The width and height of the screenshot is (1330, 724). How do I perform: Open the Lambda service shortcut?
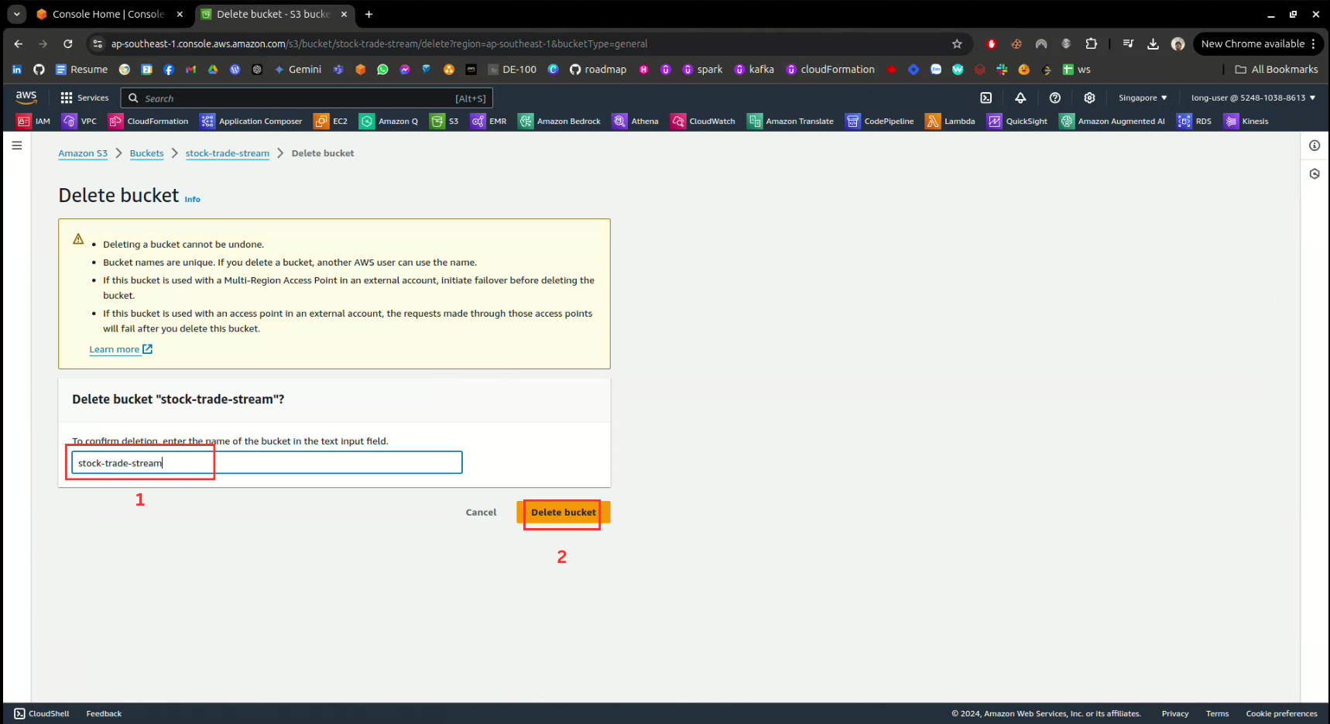[x=950, y=122]
